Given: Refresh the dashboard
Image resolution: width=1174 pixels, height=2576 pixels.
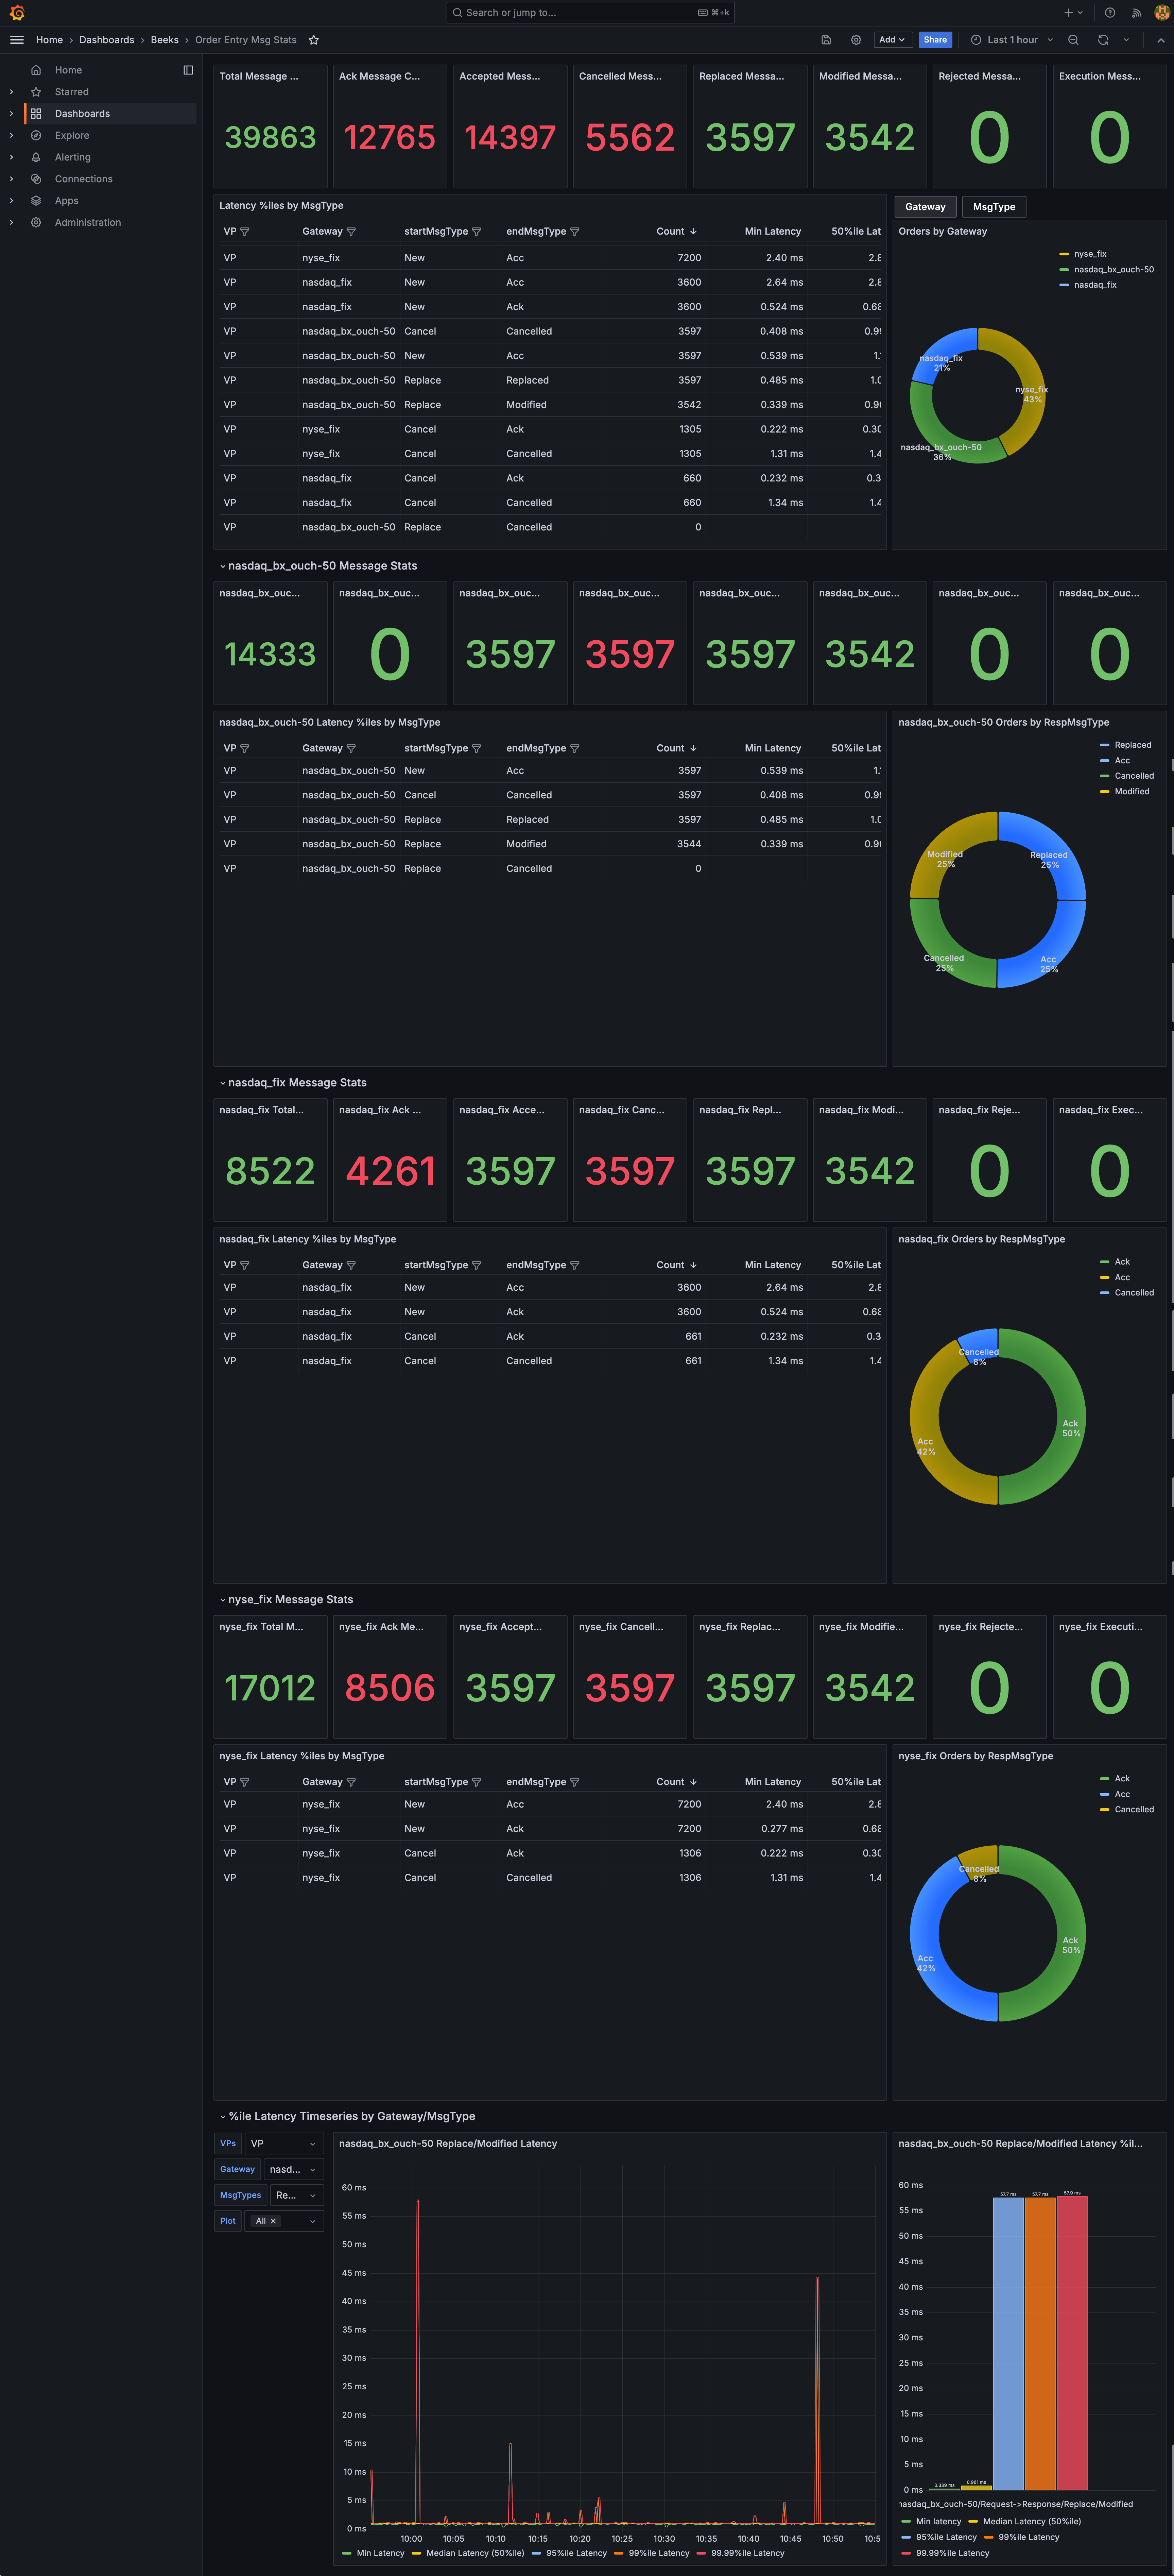Looking at the screenshot, I should coord(1103,40).
